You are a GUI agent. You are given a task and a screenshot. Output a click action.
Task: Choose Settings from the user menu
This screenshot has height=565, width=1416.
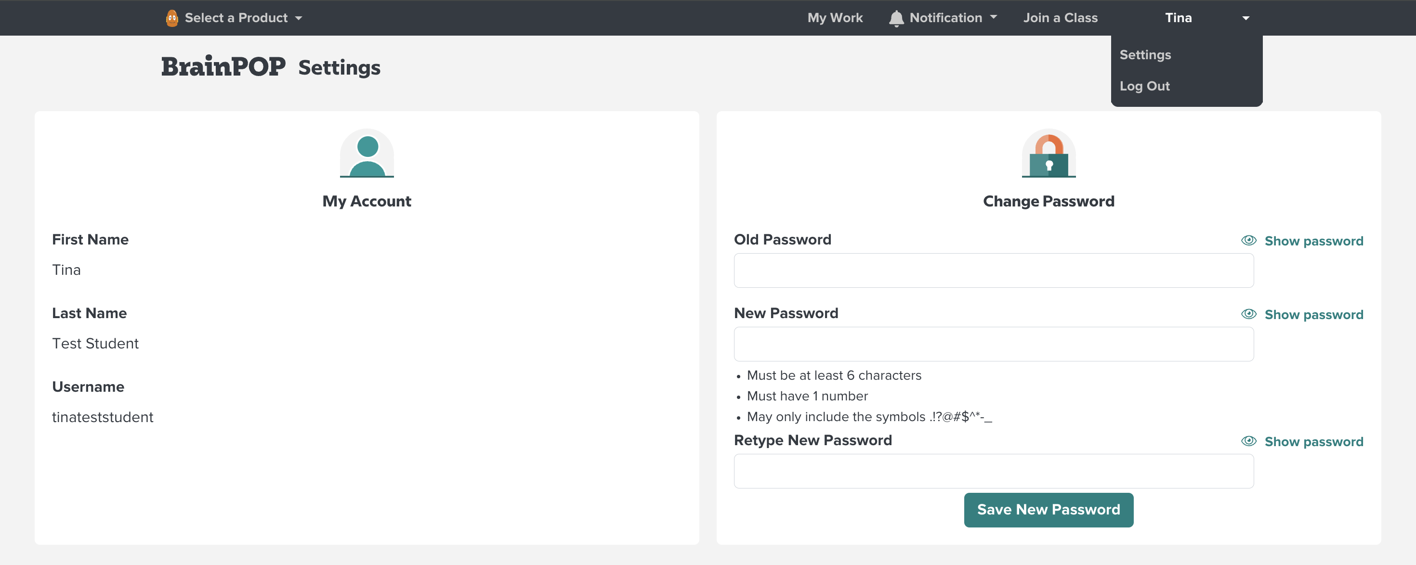tap(1145, 55)
